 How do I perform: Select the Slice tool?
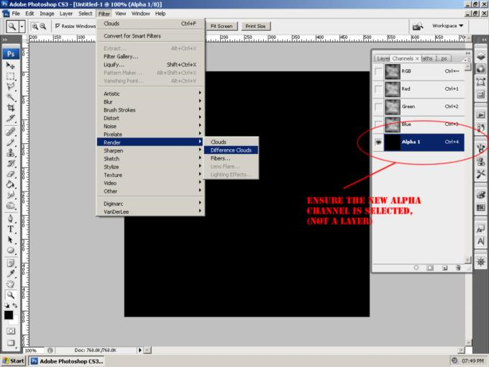tap(11, 119)
